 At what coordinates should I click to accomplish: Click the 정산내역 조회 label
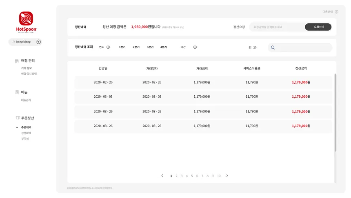[84, 47]
